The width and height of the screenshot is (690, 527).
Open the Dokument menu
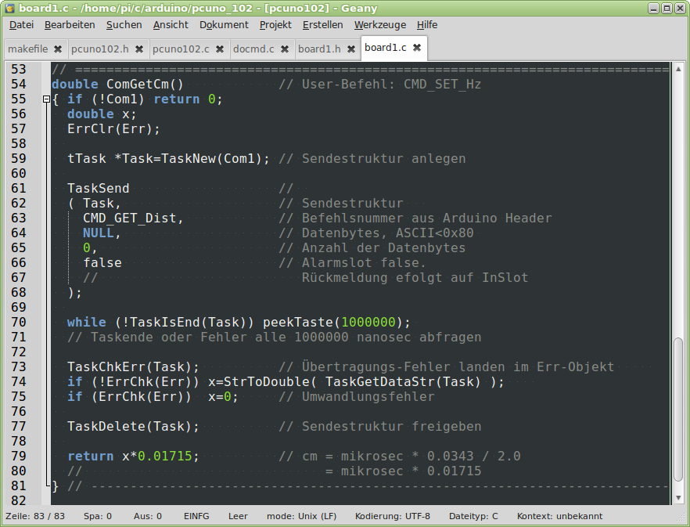tap(224, 24)
